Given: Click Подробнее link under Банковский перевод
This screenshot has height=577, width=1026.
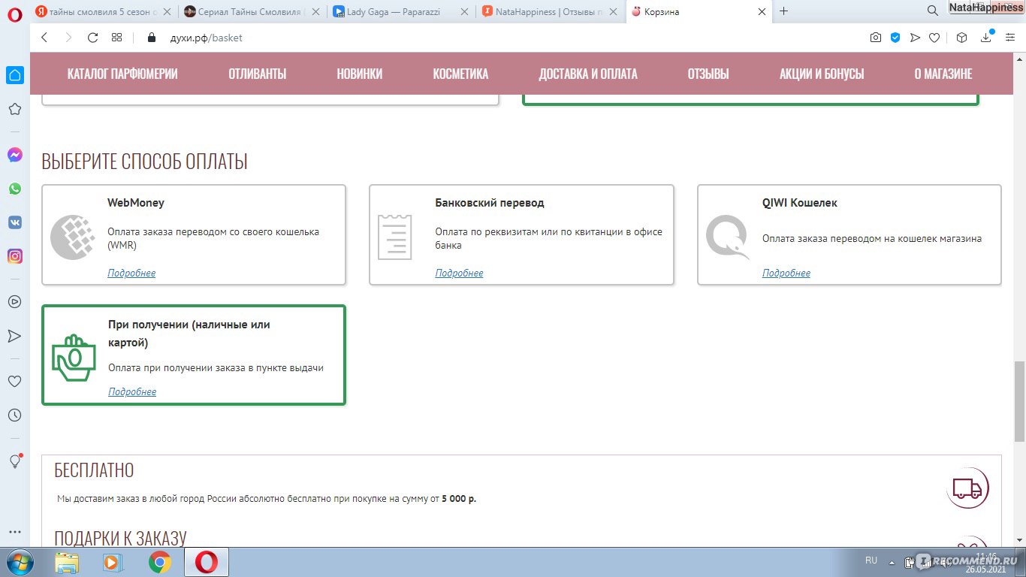Looking at the screenshot, I should pyautogui.click(x=459, y=273).
